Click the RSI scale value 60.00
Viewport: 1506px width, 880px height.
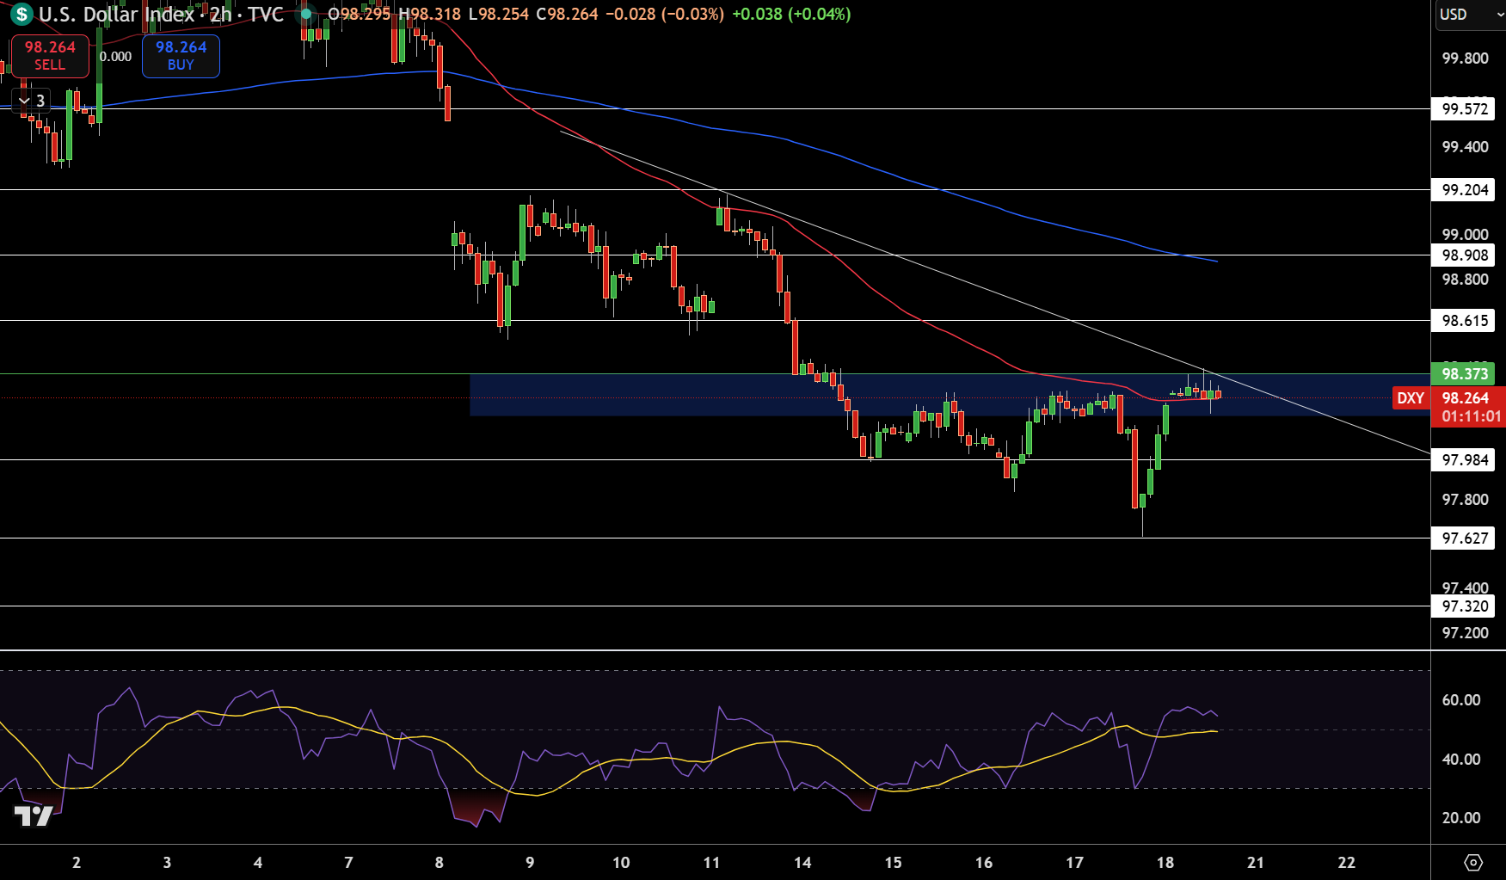[1461, 700]
